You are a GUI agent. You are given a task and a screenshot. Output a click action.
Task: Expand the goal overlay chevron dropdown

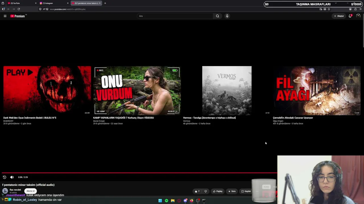point(336,3)
